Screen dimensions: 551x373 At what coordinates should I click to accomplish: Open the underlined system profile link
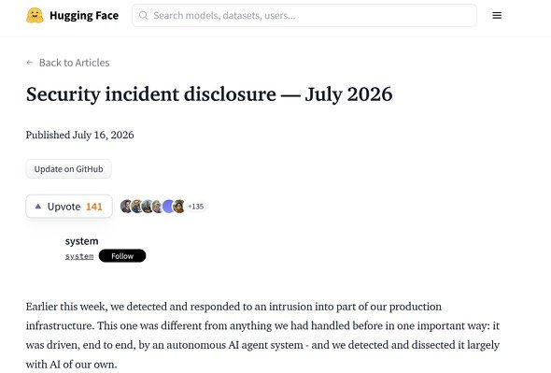click(x=79, y=256)
